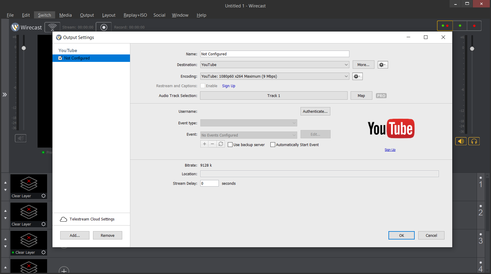Uncheck the Not Configured output checkbox

point(60,58)
